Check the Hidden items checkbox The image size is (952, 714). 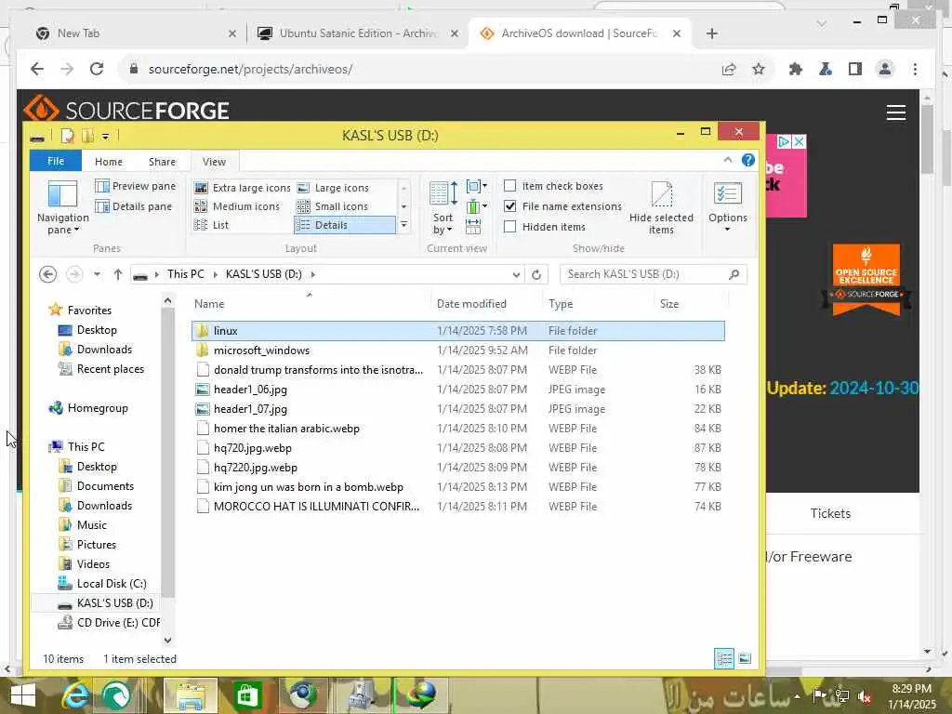click(x=510, y=227)
